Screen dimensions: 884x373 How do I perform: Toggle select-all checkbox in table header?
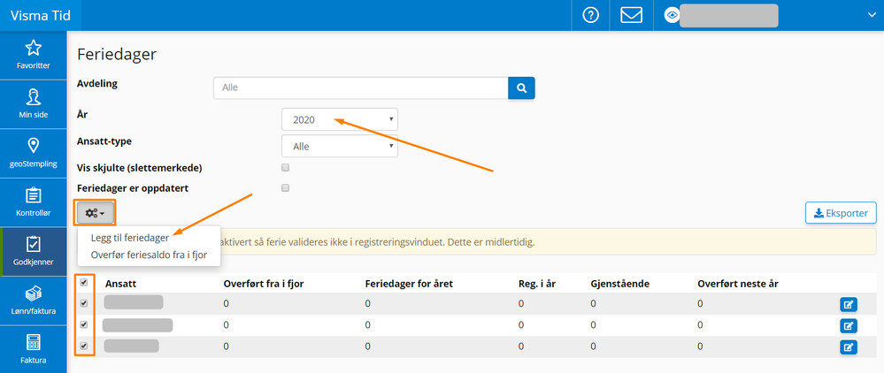coord(84,283)
